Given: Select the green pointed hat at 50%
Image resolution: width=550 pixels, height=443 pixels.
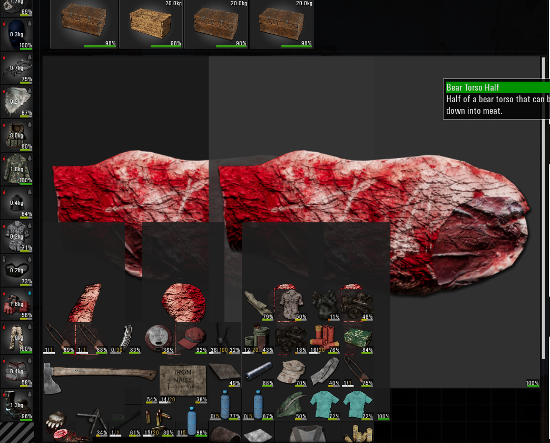Looking at the screenshot, I should pos(291,406).
